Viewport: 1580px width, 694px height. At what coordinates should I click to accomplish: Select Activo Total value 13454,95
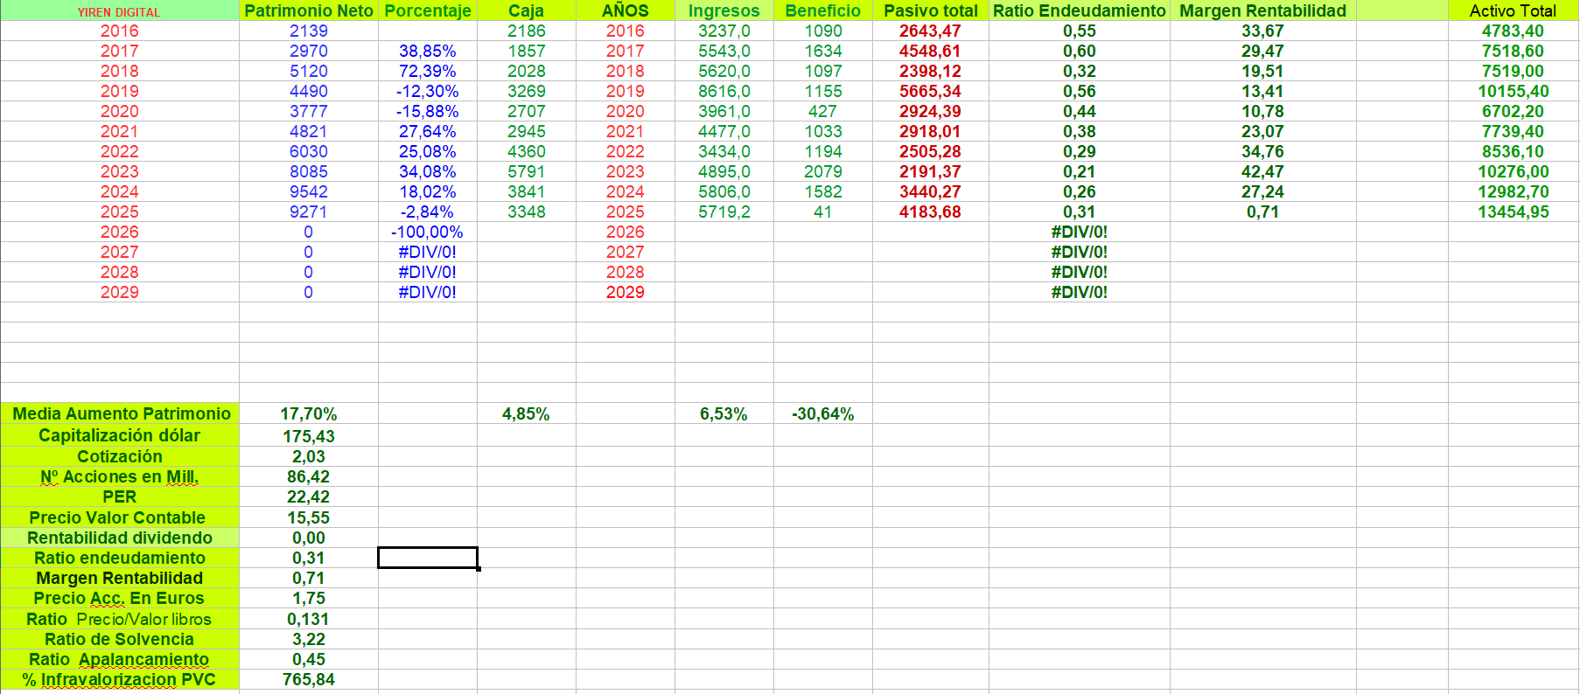click(1513, 212)
